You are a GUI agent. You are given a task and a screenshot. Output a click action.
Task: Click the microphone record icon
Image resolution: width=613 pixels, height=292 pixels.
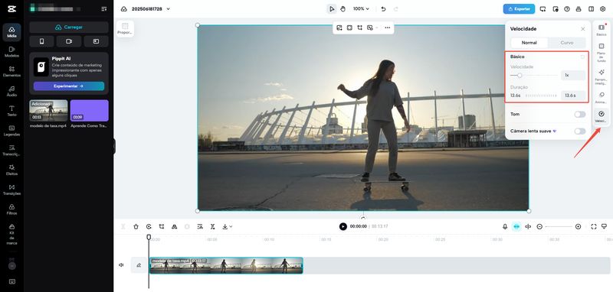coord(505,226)
